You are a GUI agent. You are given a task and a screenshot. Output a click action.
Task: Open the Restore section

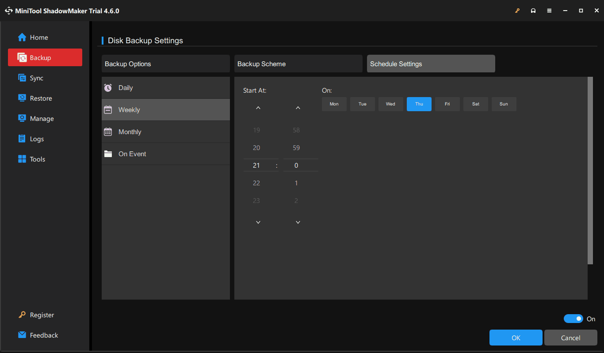pyautogui.click(x=41, y=98)
